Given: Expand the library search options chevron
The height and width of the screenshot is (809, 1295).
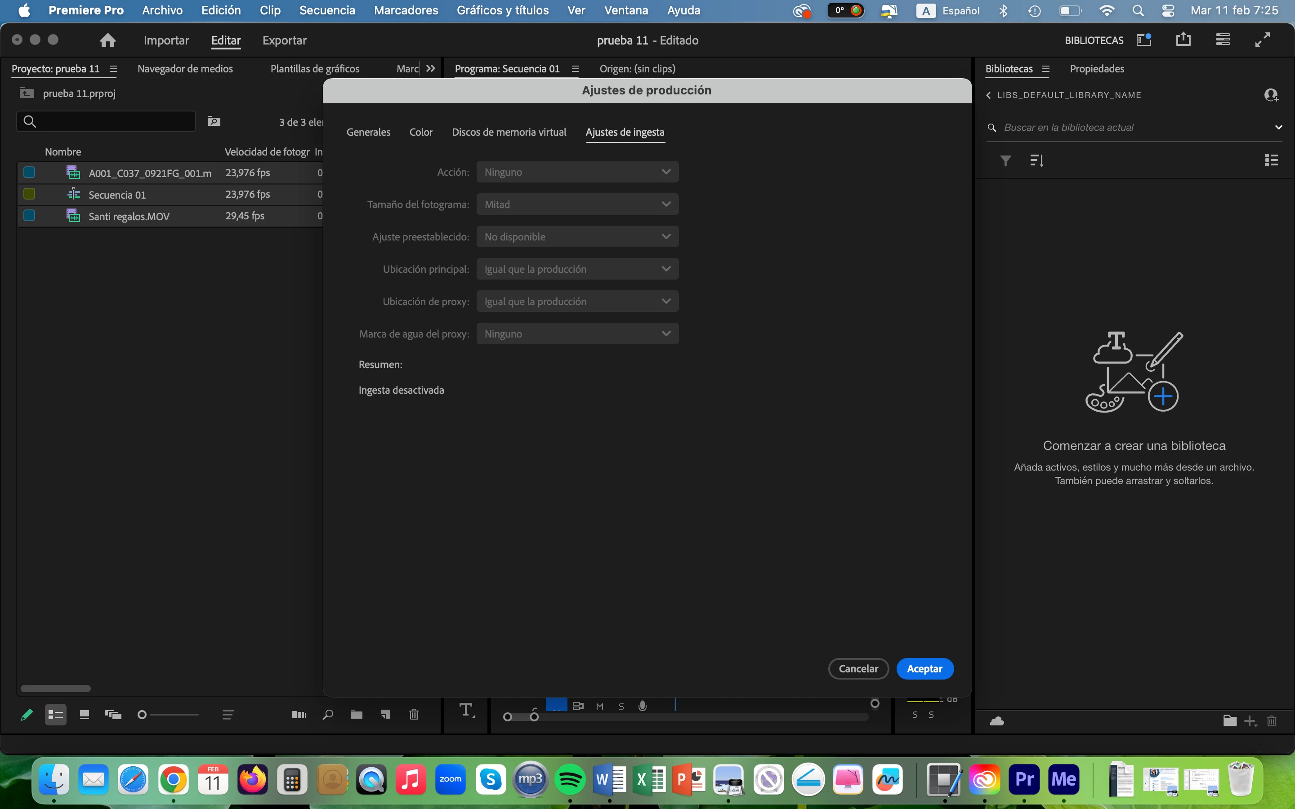Looking at the screenshot, I should coord(1278,127).
